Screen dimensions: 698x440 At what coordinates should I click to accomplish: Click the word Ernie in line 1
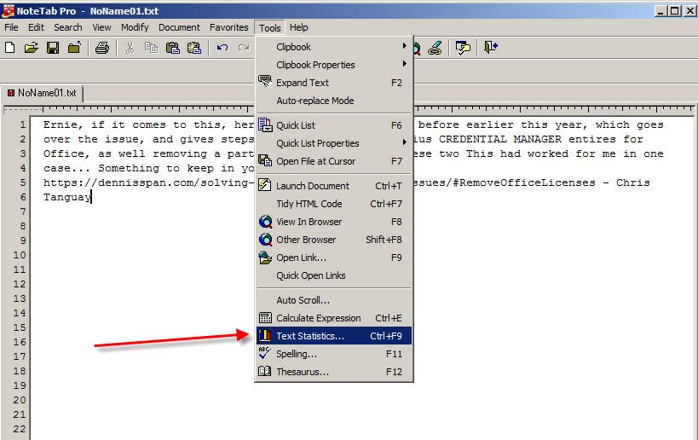[x=61, y=124]
